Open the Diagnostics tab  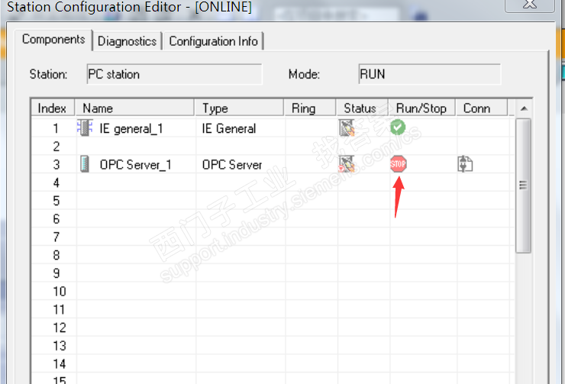tap(128, 41)
